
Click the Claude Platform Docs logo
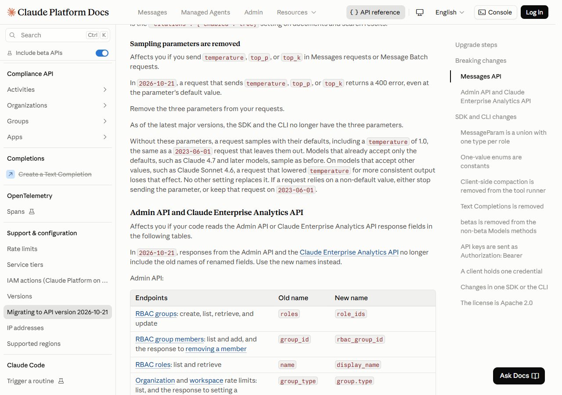(x=58, y=12)
